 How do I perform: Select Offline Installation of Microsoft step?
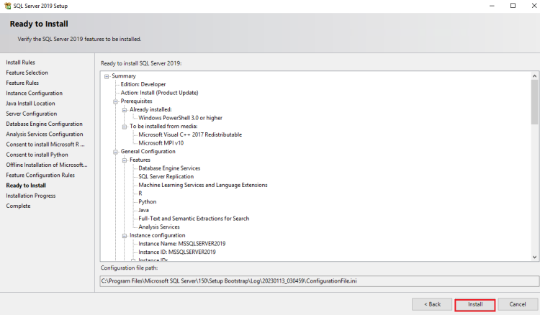[x=47, y=165]
